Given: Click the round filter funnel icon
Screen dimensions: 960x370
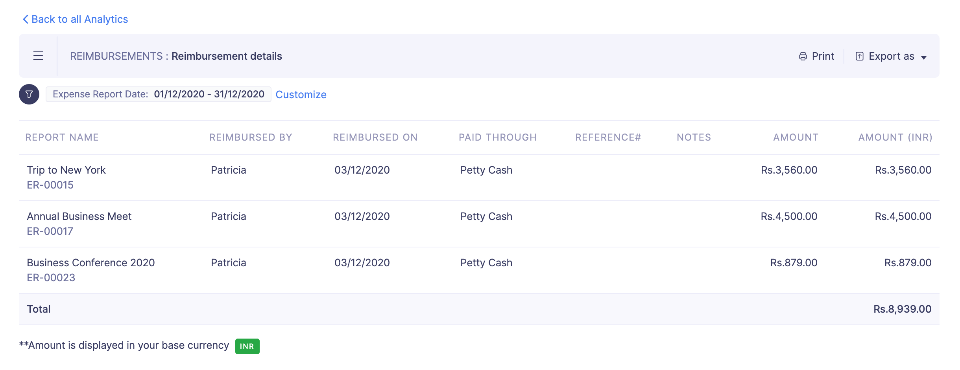Looking at the screenshot, I should (x=29, y=94).
